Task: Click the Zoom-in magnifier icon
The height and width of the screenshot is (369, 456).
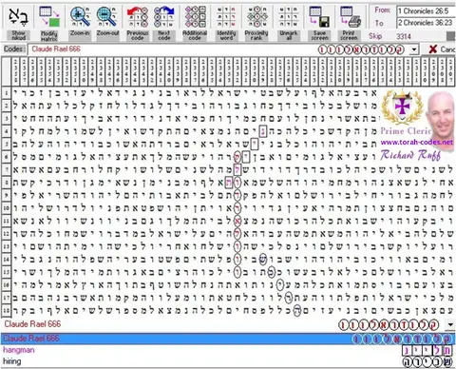Action: pyautogui.click(x=80, y=17)
